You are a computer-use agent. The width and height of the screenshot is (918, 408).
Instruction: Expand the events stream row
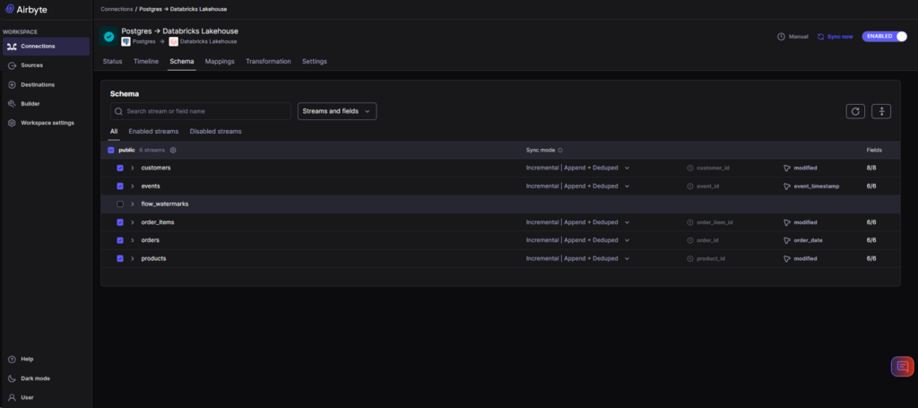pyautogui.click(x=133, y=187)
